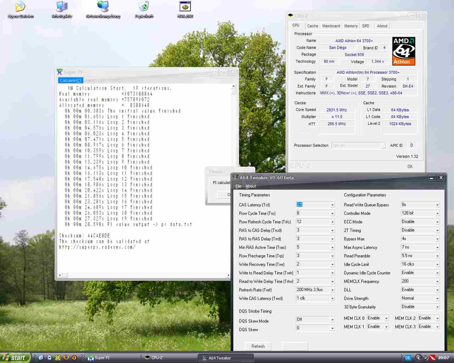Image resolution: width=454 pixels, height=363 pixels.
Task: Click the Super PI horizontal scrollbar left arrow
Action: point(60,275)
